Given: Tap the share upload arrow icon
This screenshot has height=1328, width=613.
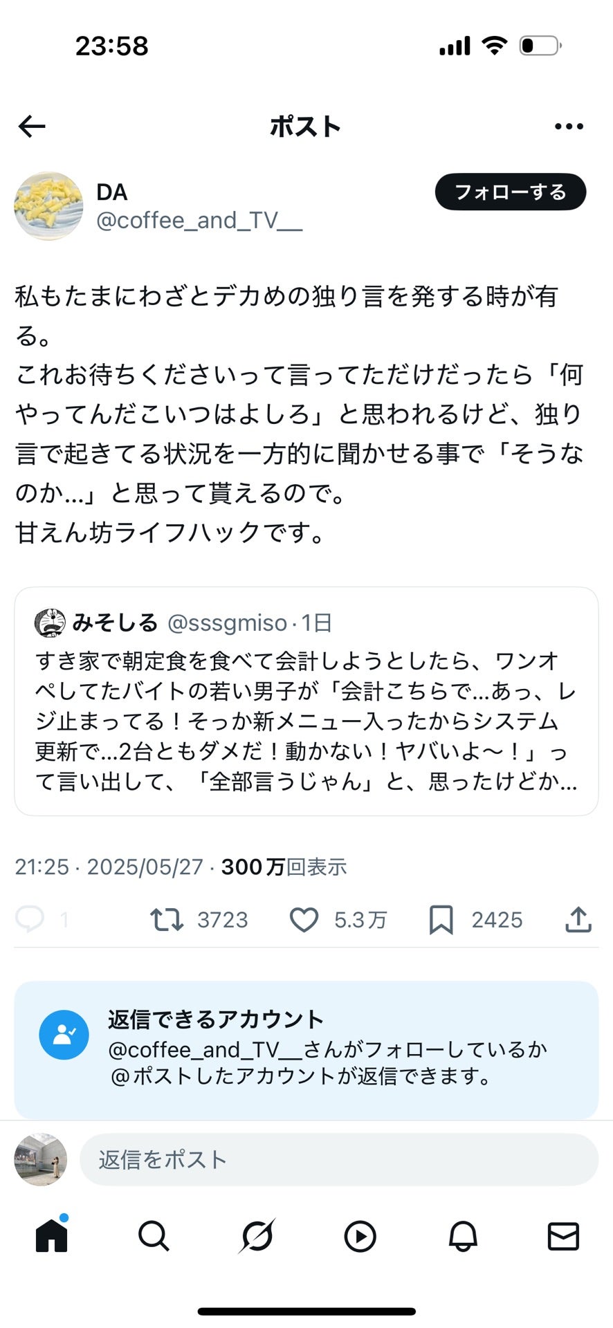Looking at the screenshot, I should point(578,920).
